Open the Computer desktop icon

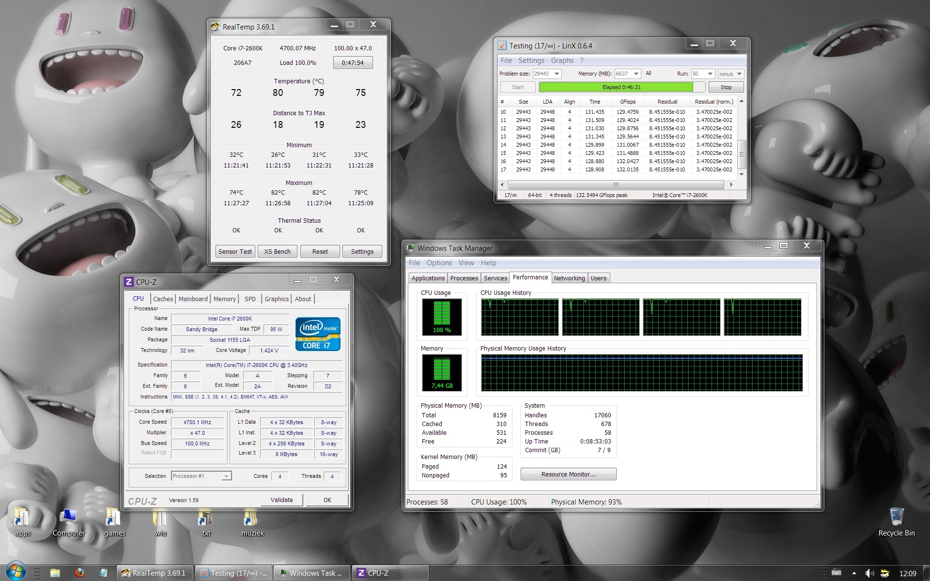tap(68, 522)
